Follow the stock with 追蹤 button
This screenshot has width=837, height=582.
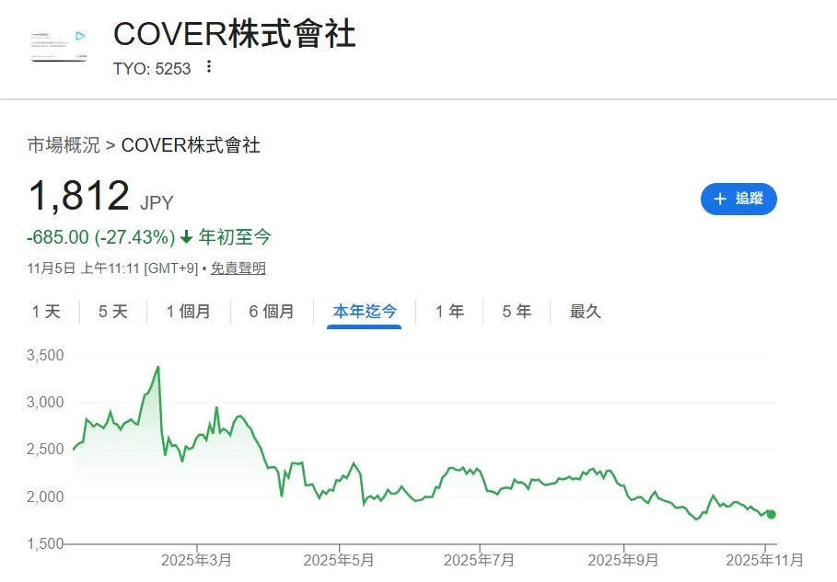point(738,199)
